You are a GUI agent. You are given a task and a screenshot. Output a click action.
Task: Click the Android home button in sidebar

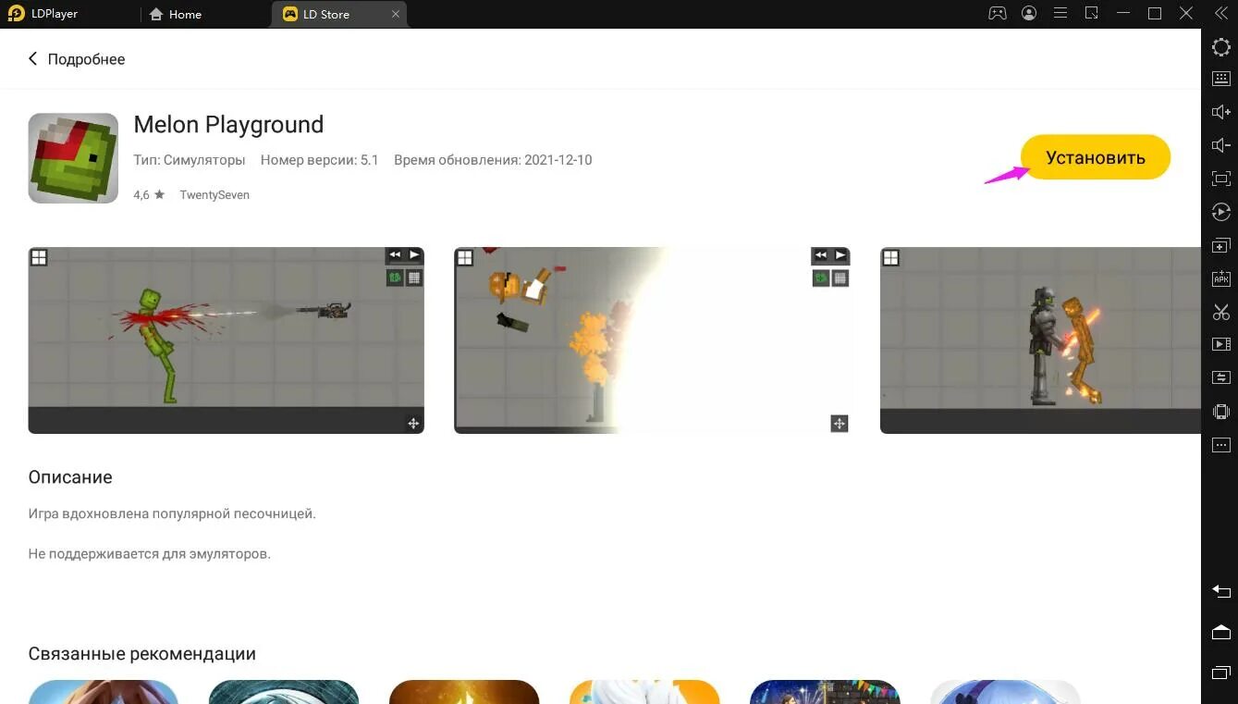1221,632
